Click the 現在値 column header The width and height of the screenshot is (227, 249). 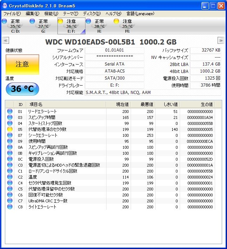(118, 105)
